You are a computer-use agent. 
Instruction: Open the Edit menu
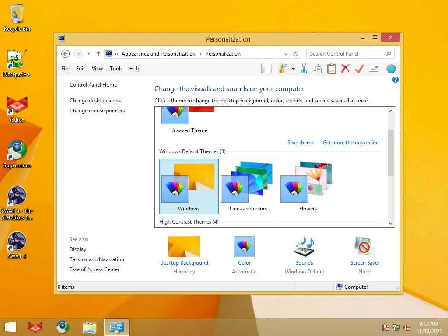80,69
